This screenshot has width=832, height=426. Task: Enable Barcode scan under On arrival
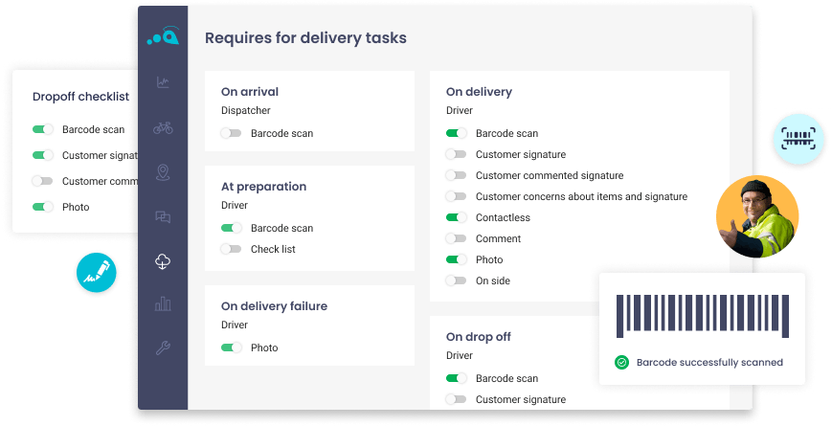231,134
